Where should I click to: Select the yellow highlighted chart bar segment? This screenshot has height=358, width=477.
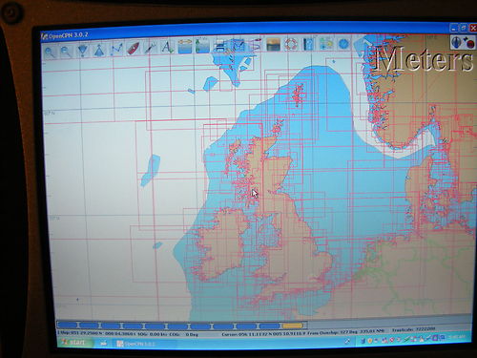[x=292, y=326]
